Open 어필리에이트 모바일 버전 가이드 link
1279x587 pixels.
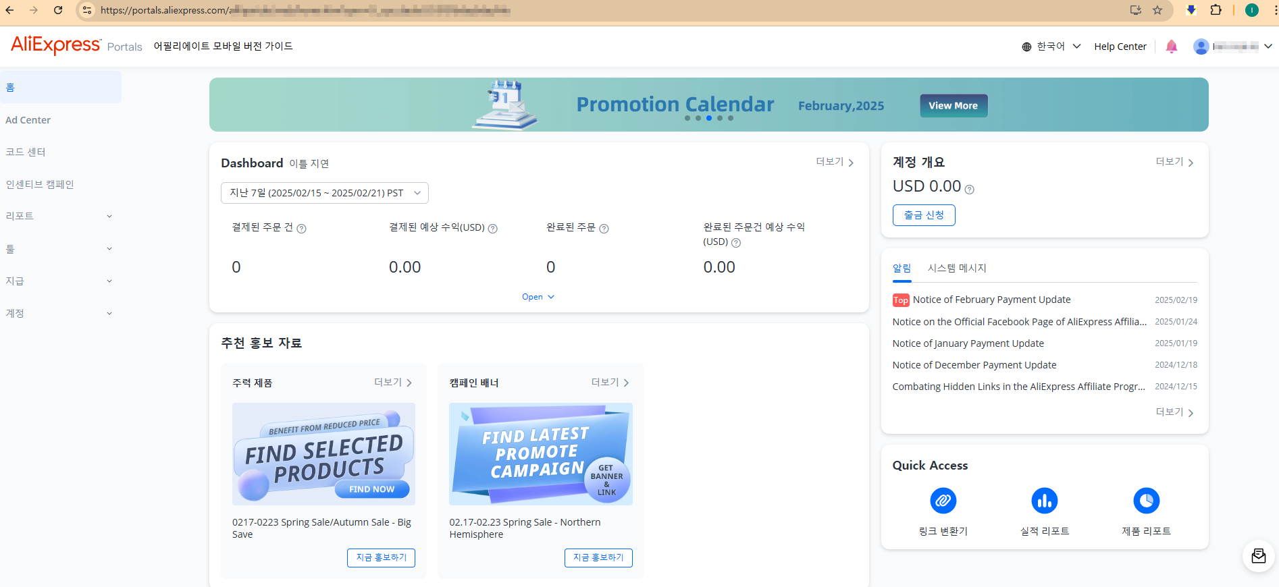pos(224,46)
